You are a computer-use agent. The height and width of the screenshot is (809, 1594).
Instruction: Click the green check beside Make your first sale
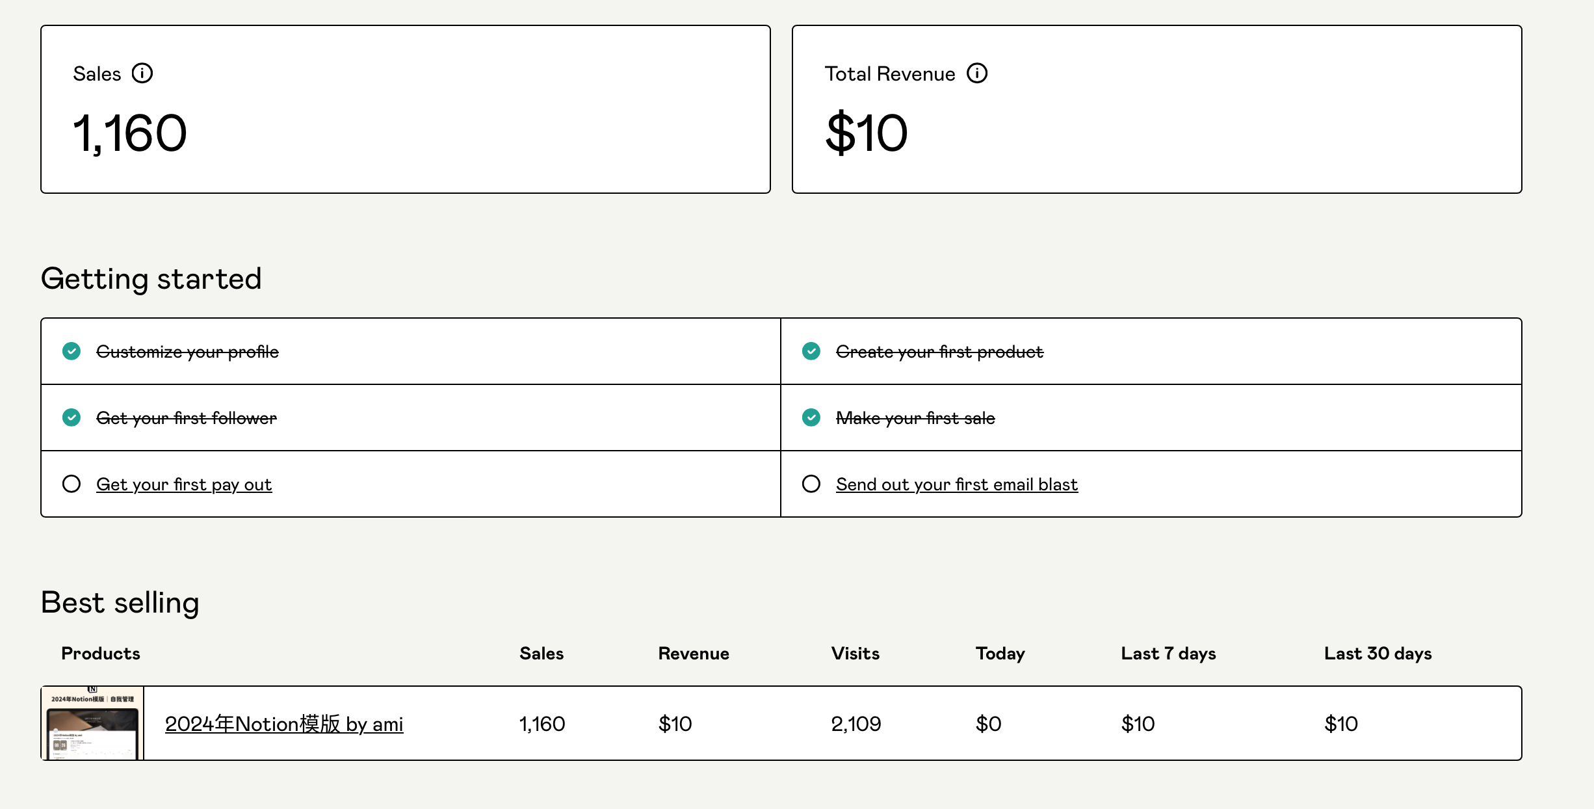(811, 418)
